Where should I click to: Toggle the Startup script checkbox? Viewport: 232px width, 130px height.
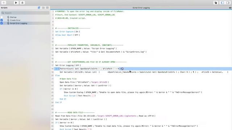point(1,17)
